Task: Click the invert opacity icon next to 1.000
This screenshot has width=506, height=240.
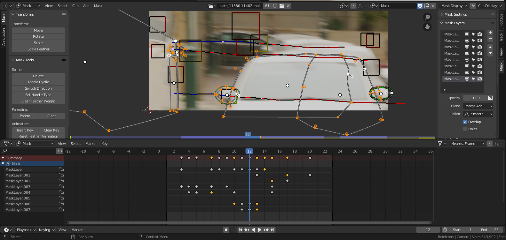Action: 490,98
